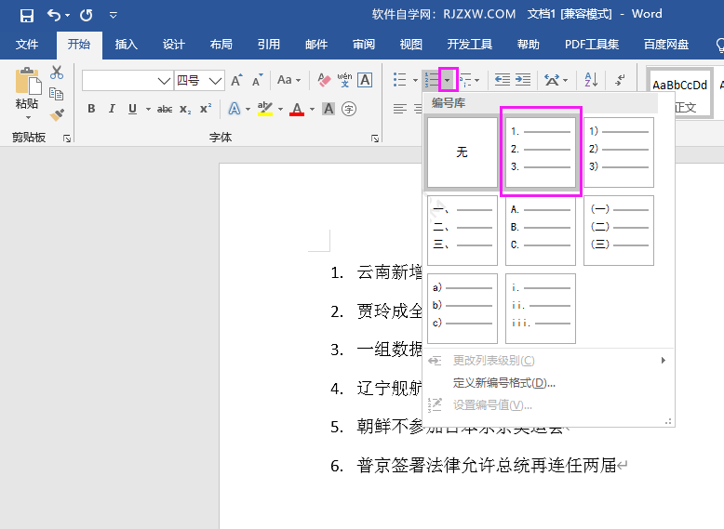The width and height of the screenshot is (724, 529).
Task: Select the 一、二、三、 numbering format
Action: (x=463, y=231)
